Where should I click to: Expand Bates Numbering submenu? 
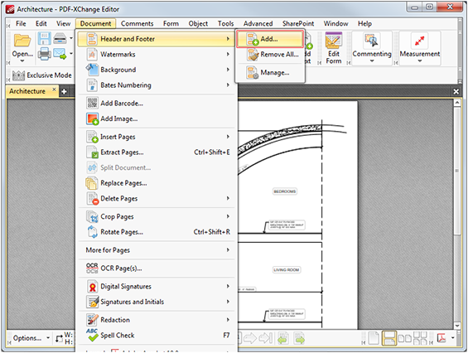157,85
